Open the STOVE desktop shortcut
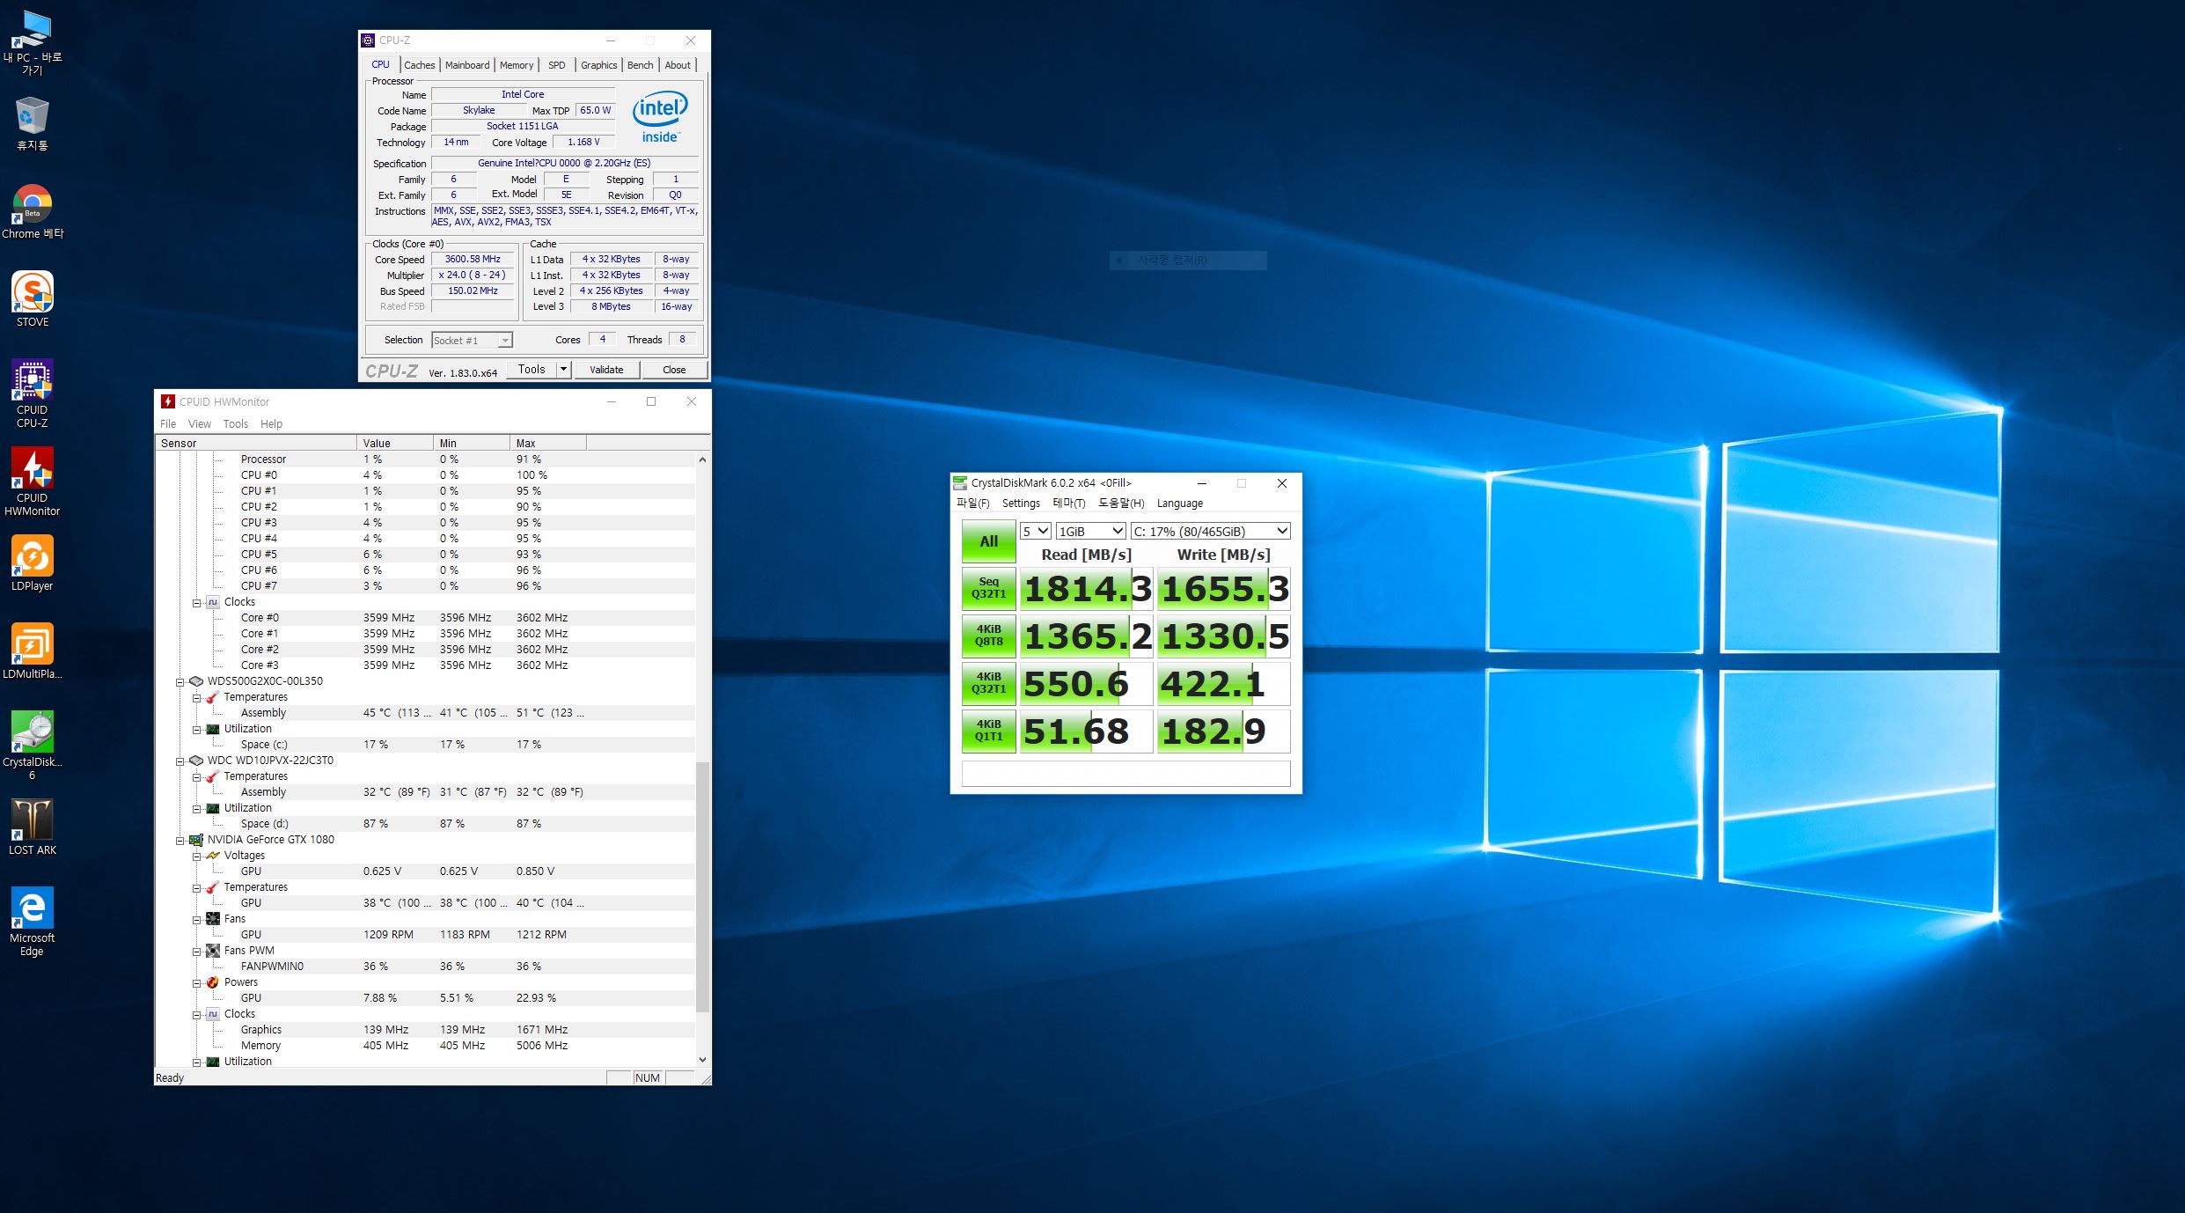The height and width of the screenshot is (1213, 2185). point(33,292)
